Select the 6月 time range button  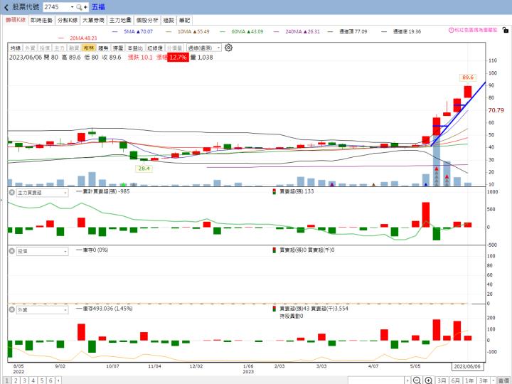pyautogui.click(x=455, y=380)
